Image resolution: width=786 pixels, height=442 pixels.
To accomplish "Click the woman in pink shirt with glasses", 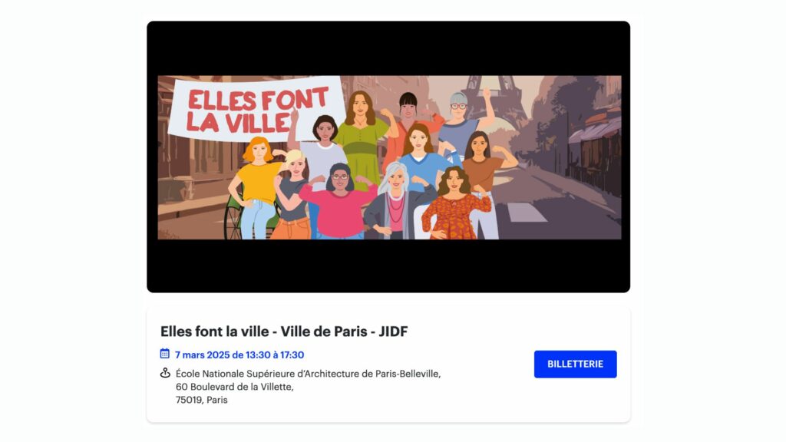I will 339,202.
